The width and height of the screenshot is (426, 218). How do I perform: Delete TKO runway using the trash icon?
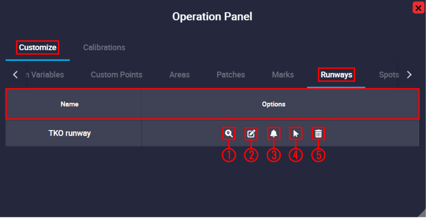[318, 134]
